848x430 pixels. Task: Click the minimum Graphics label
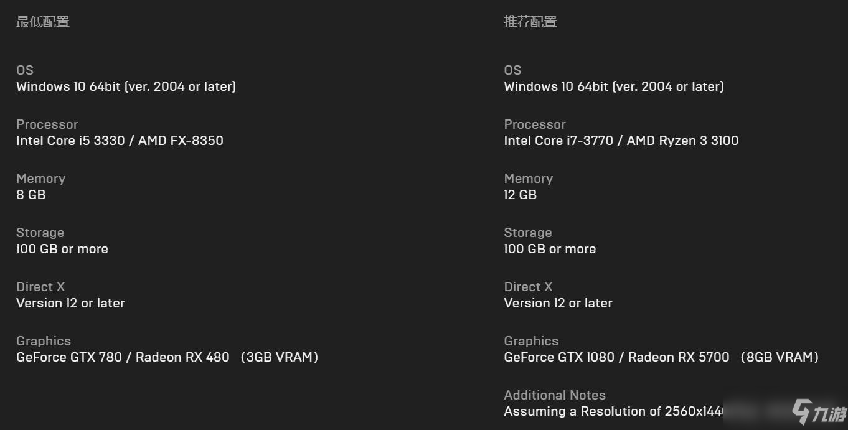pyautogui.click(x=44, y=341)
